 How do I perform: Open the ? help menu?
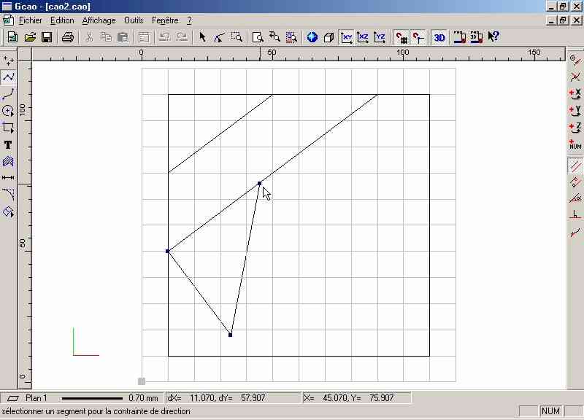[189, 20]
